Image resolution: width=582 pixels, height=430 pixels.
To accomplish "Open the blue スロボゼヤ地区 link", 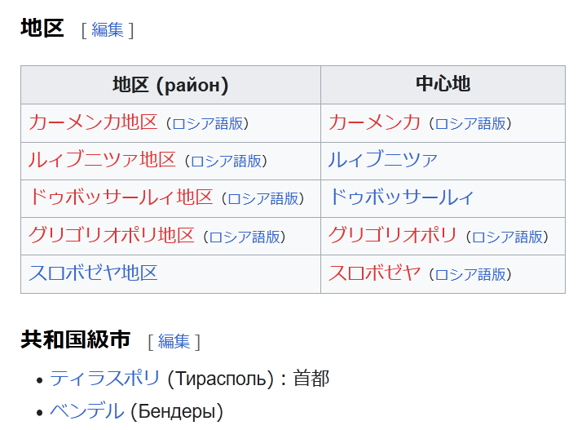I will [93, 273].
